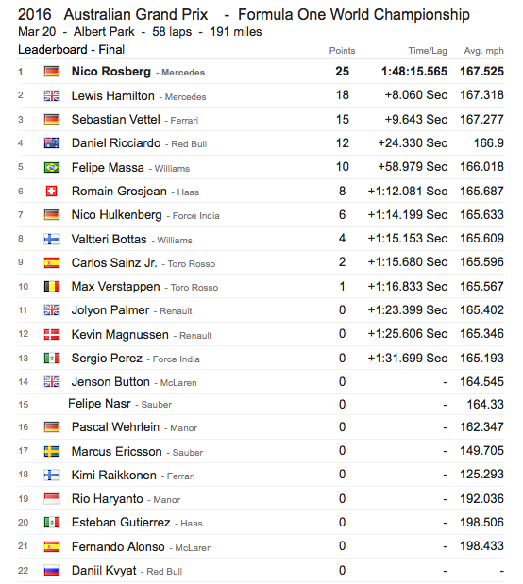Click the Swedish flag beside Marcus Ericsson
Image resolution: width=523 pixels, height=584 pixels.
coord(52,451)
